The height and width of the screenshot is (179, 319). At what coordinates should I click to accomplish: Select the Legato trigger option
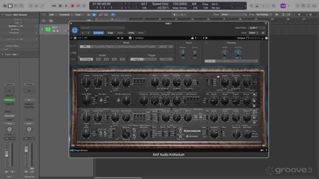[137, 59]
